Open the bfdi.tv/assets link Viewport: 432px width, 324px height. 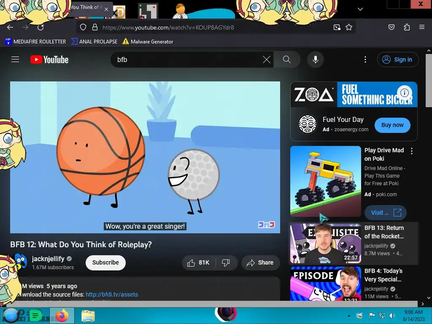click(x=112, y=294)
